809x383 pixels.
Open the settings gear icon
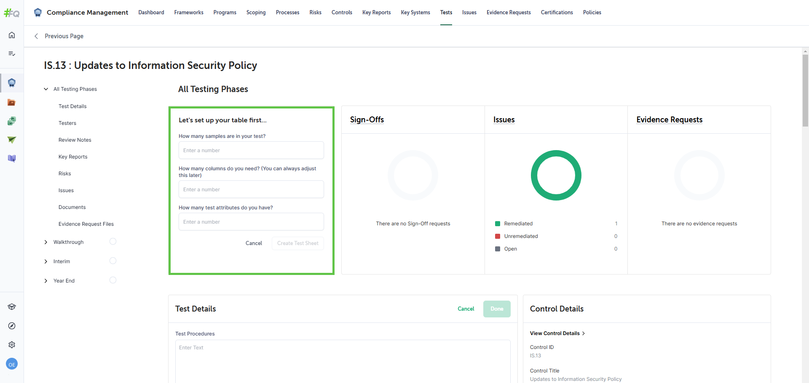[x=12, y=345]
